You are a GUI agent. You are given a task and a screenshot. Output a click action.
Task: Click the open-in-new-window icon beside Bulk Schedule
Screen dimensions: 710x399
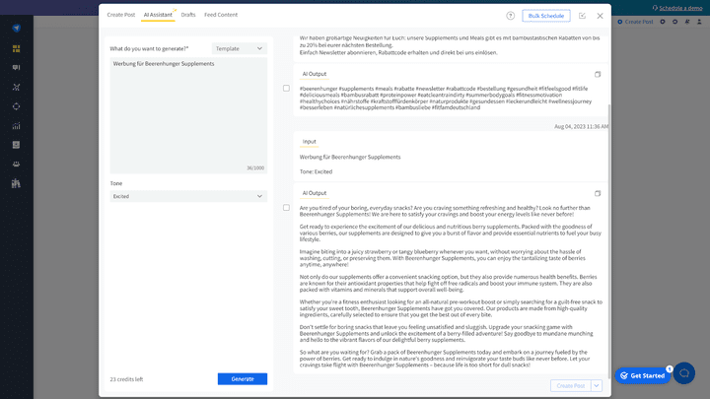[x=583, y=16]
